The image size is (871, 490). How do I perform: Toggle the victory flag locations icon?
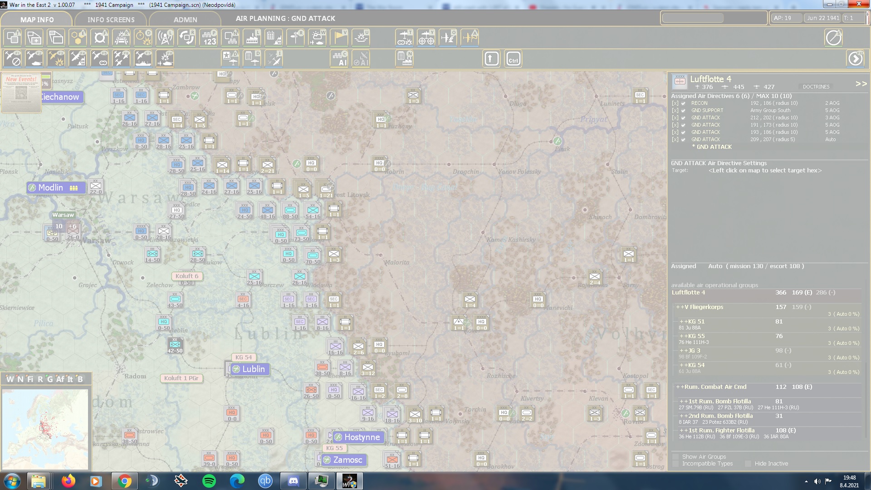click(x=339, y=38)
